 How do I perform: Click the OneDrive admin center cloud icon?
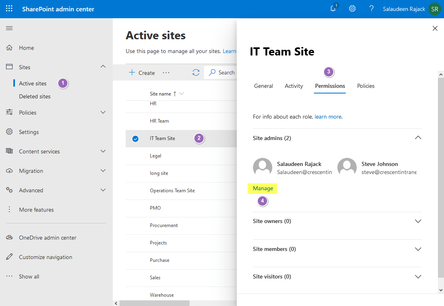pyautogui.click(x=9, y=237)
